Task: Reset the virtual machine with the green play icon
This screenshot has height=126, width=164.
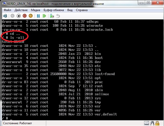Action: (44, 16)
